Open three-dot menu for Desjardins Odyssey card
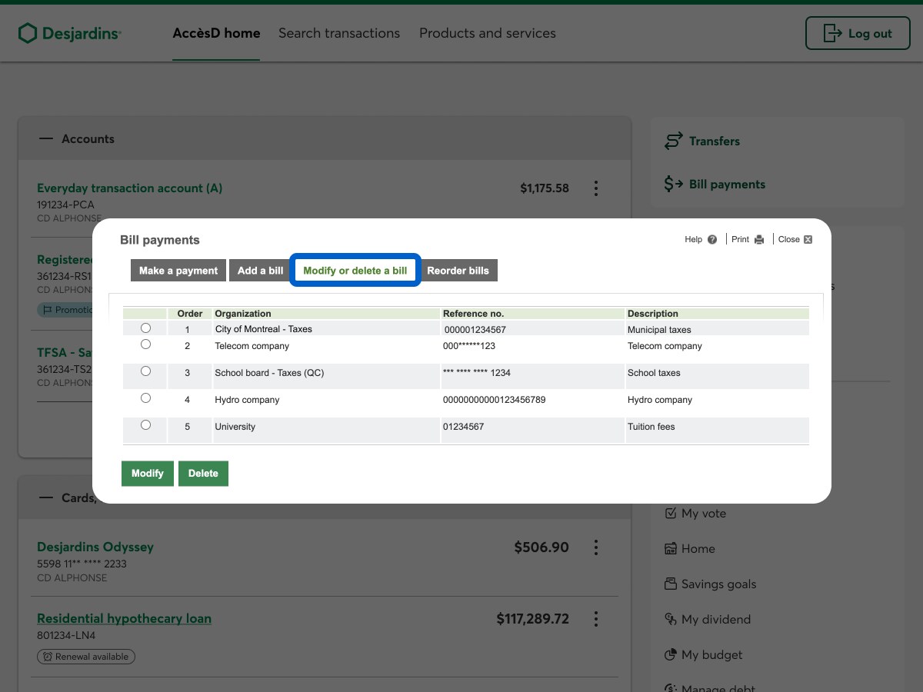The image size is (923, 692). (595, 547)
